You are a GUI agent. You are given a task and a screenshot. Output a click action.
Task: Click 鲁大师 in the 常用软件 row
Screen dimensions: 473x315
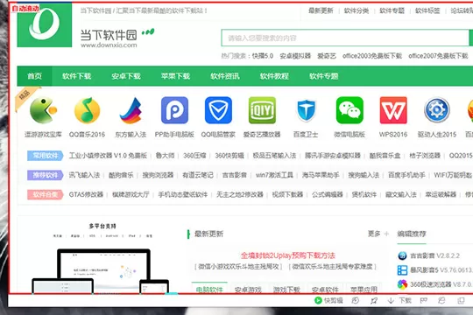coord(165,156)
